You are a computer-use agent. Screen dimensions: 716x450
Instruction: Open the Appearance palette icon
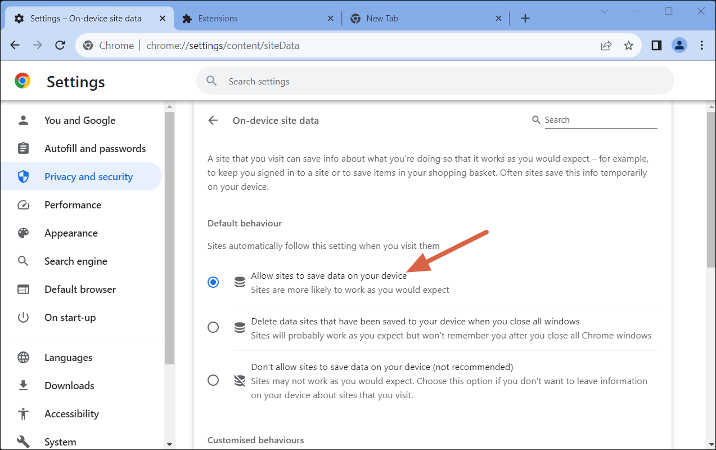(x=22, y=233)
